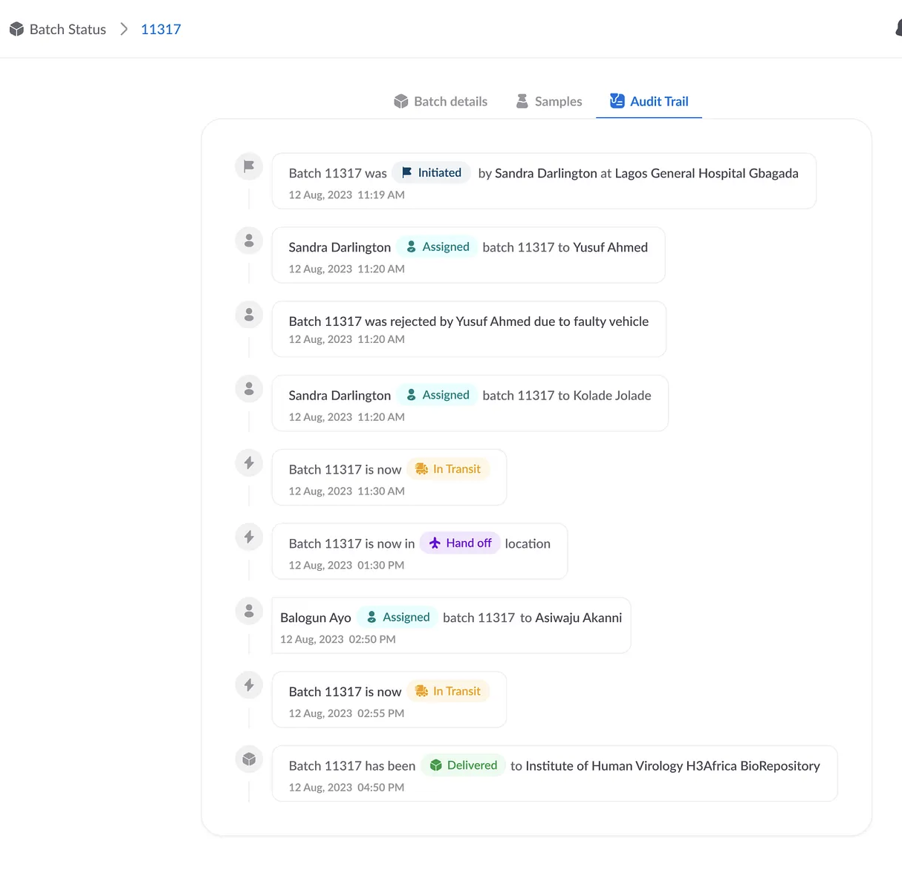
Task: Open the Batch details tab
Action: [441, 102]
